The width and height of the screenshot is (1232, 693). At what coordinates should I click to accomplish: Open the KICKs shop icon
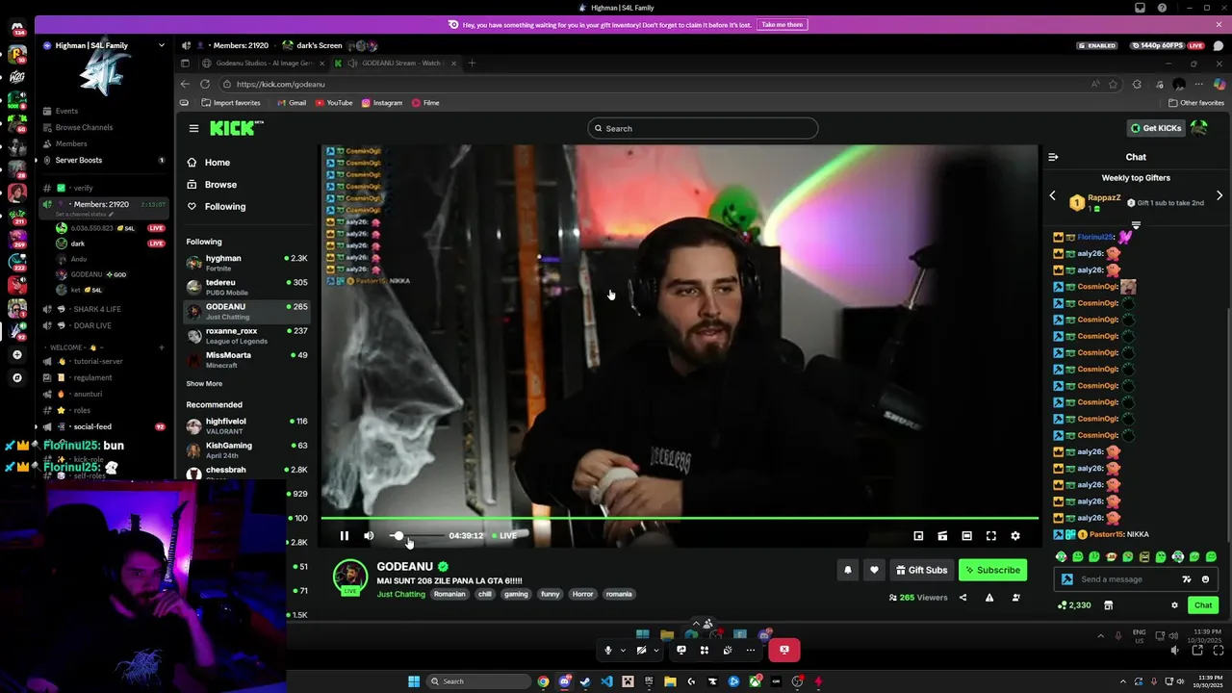pos(1108,605)
